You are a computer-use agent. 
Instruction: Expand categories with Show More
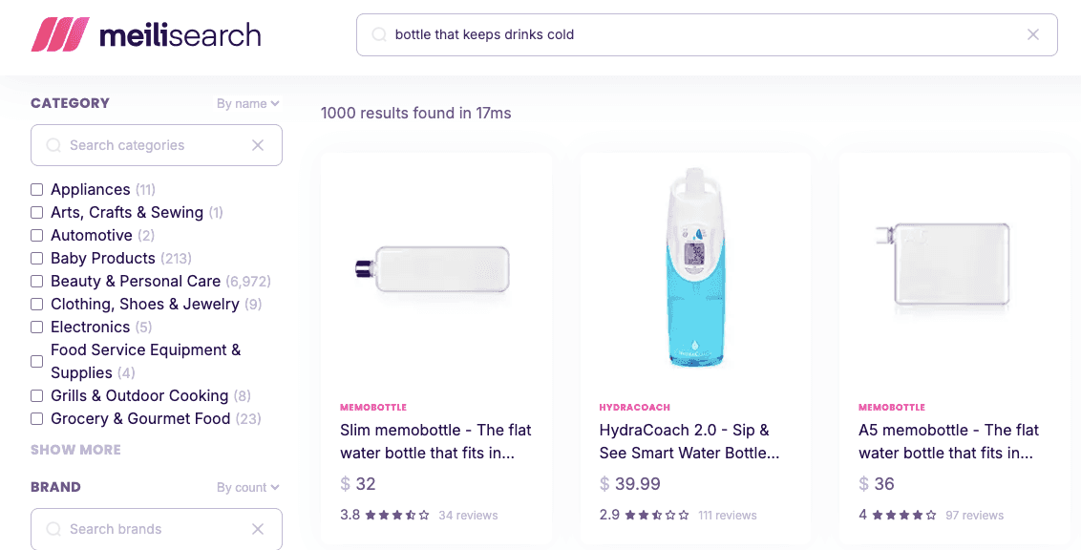75,450
